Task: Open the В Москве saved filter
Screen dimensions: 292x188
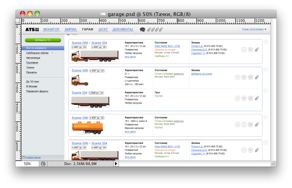Action: coord(31,86)
